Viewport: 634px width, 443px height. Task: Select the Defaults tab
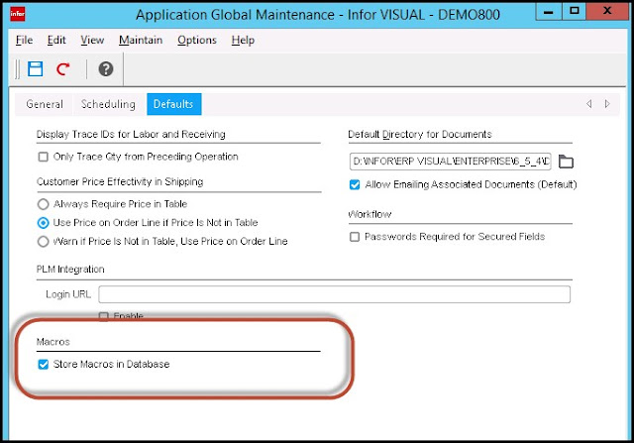(x=174, y=104)
